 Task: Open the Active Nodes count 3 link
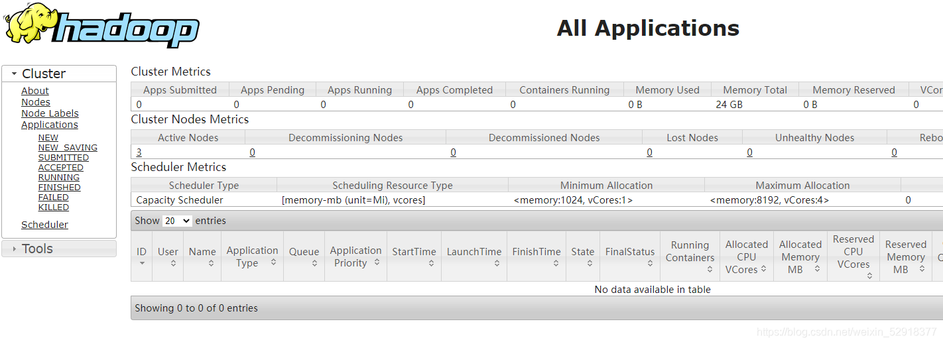tap(139, 152)
